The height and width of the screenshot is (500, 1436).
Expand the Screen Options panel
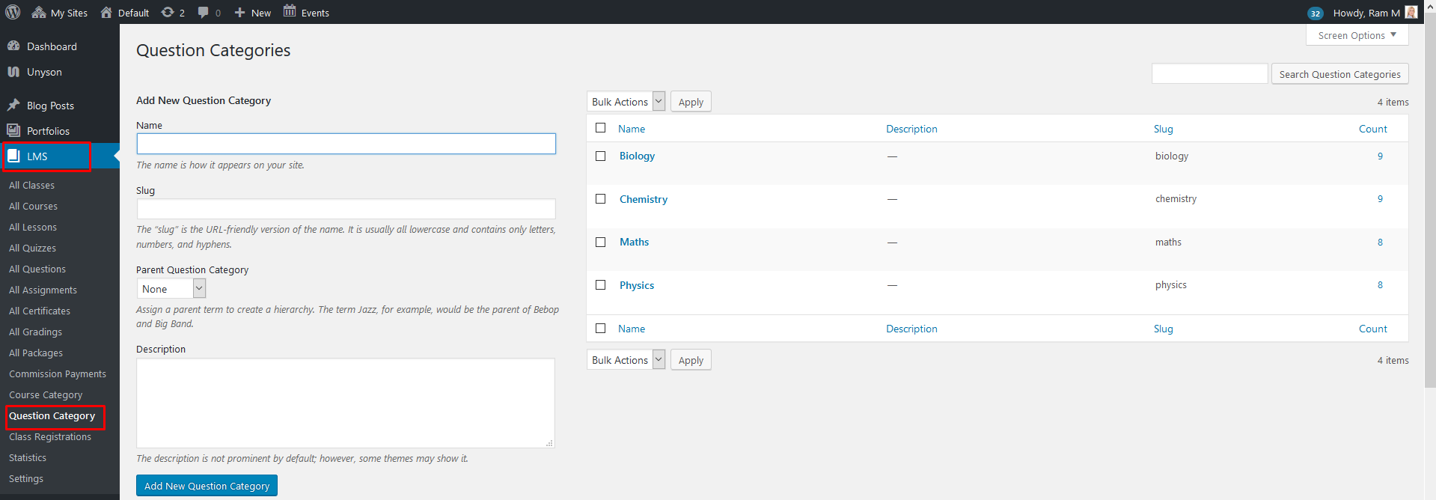(x=1357, y=35)
